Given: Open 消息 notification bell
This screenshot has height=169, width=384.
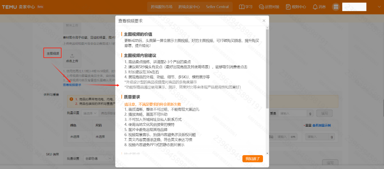Looking at the screenshot, I should [319, 7].
